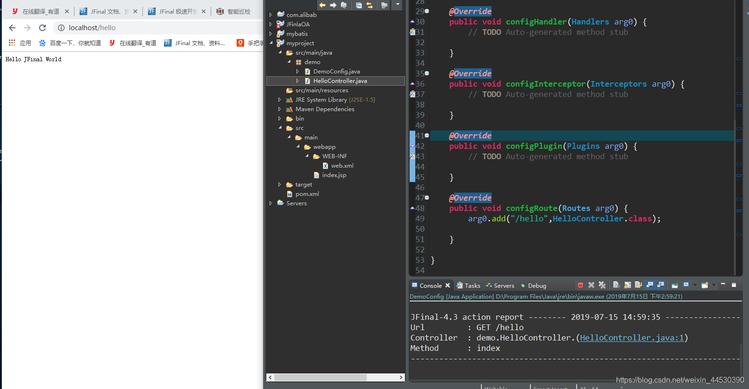Viewport: 749px width, 389px height.
Task: Open the 在线翻译_有道 bookmark
Action: coord(132,43)
